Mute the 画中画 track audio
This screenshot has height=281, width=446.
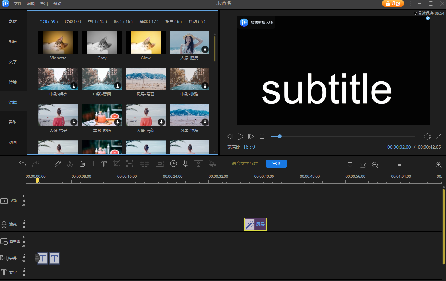pos(24,237)
